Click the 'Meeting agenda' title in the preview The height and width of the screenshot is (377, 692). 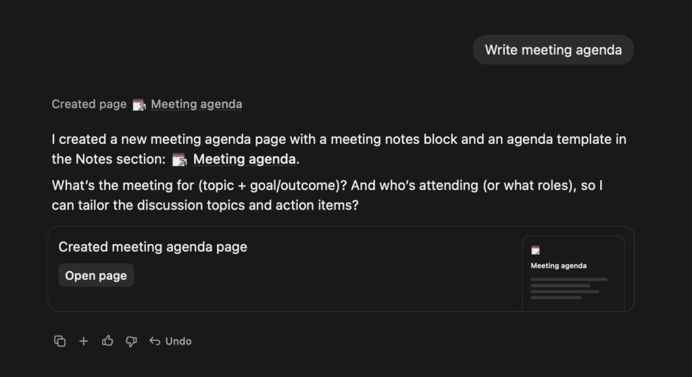558,266
